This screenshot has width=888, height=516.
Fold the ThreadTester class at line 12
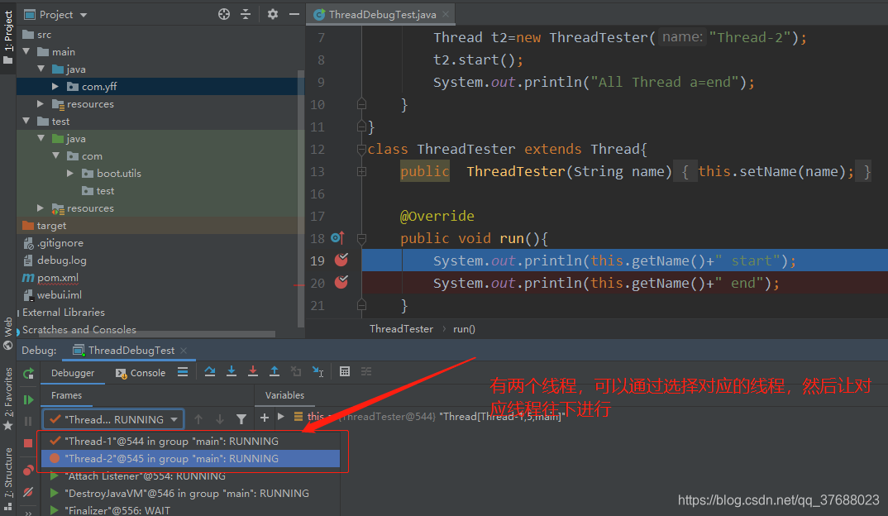(361, 149)
